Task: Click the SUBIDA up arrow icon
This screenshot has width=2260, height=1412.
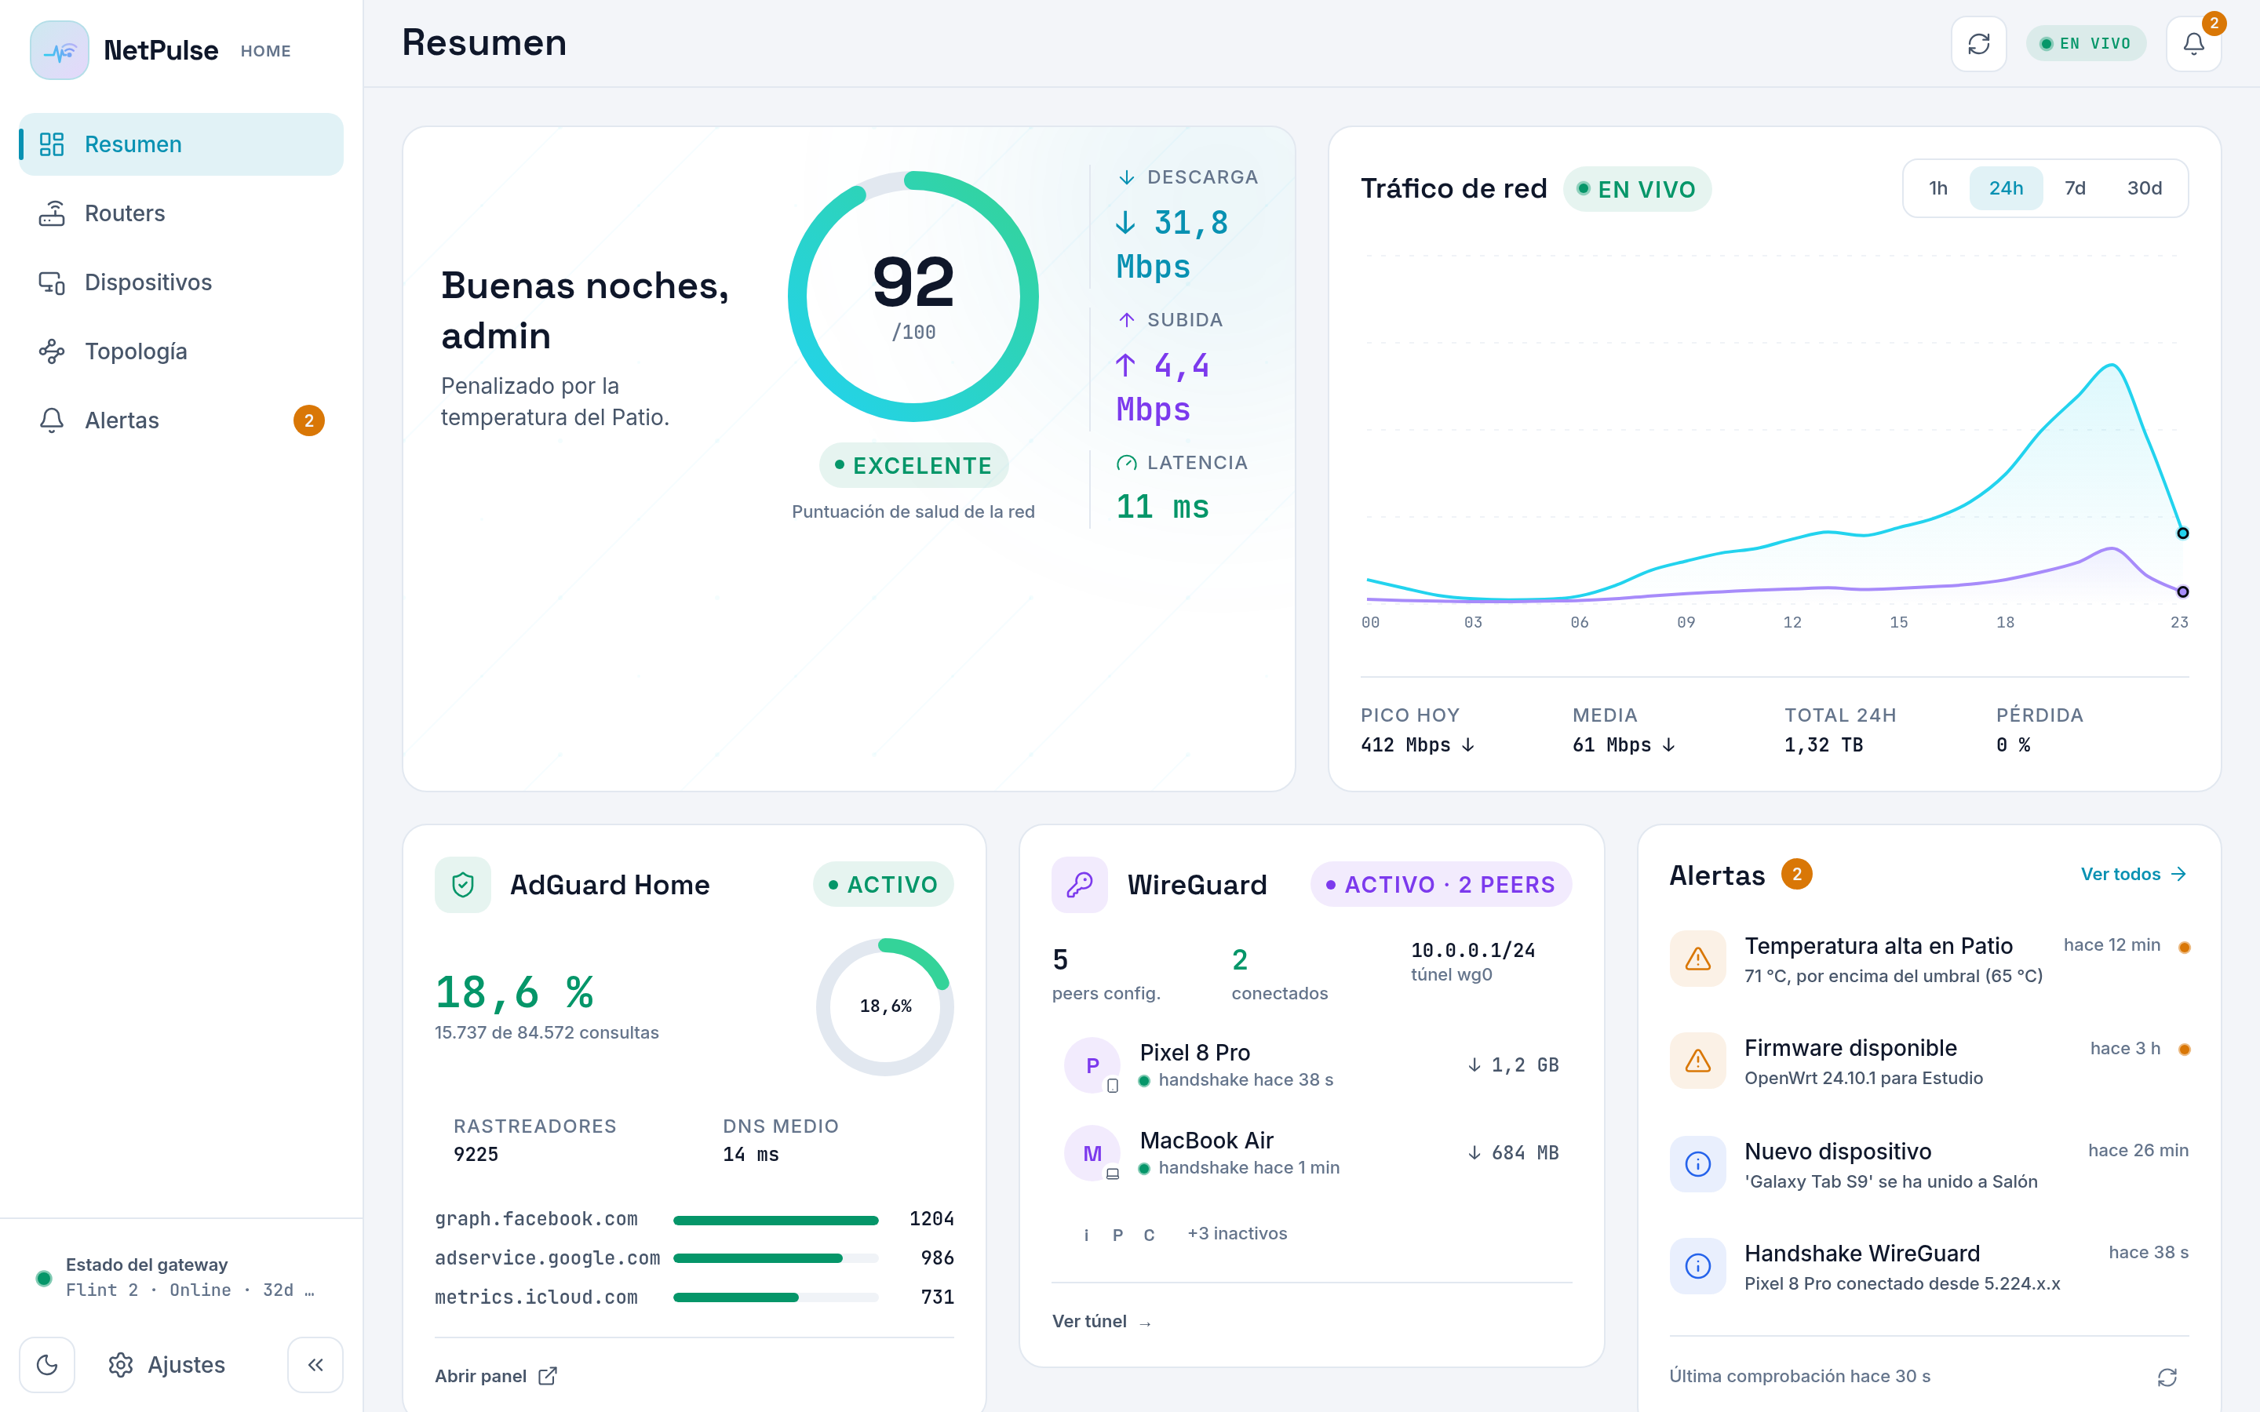Action: [1126, 320]
